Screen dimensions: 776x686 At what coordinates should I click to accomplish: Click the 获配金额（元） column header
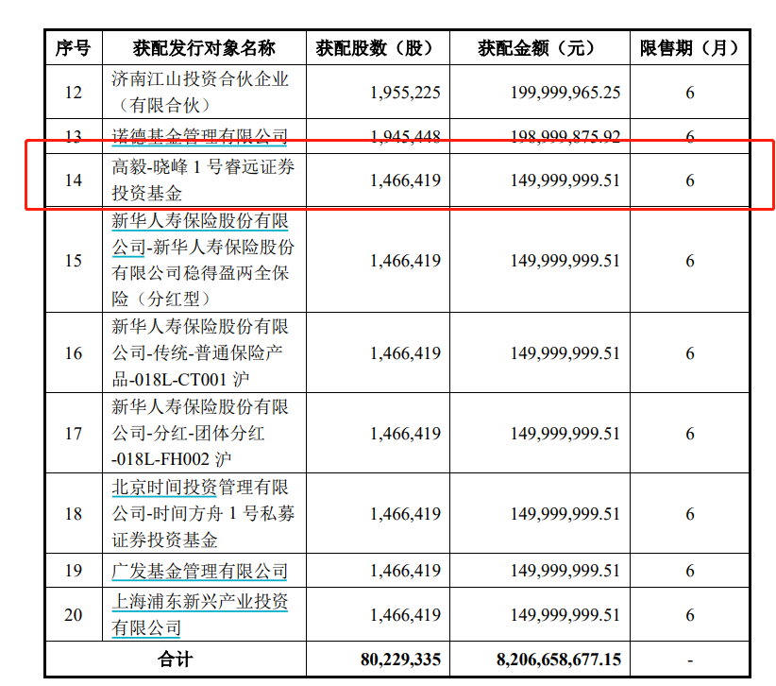click(539, 48)
